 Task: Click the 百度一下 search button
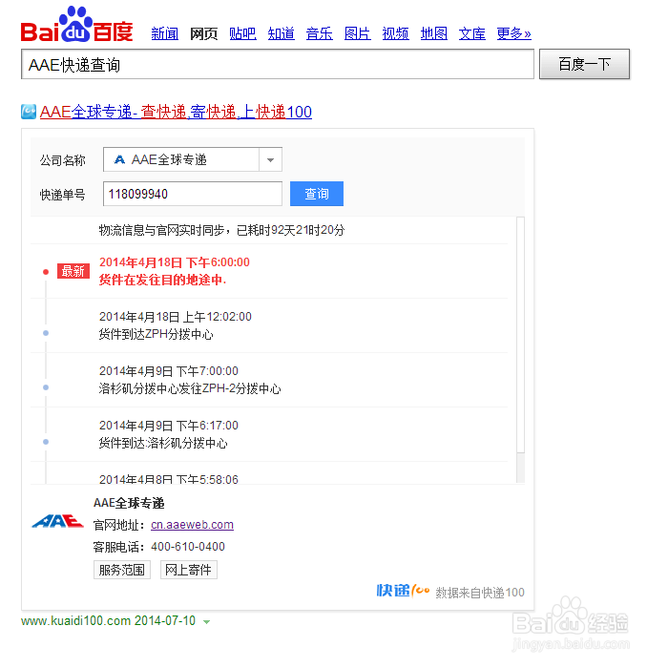tap(584, 64)
